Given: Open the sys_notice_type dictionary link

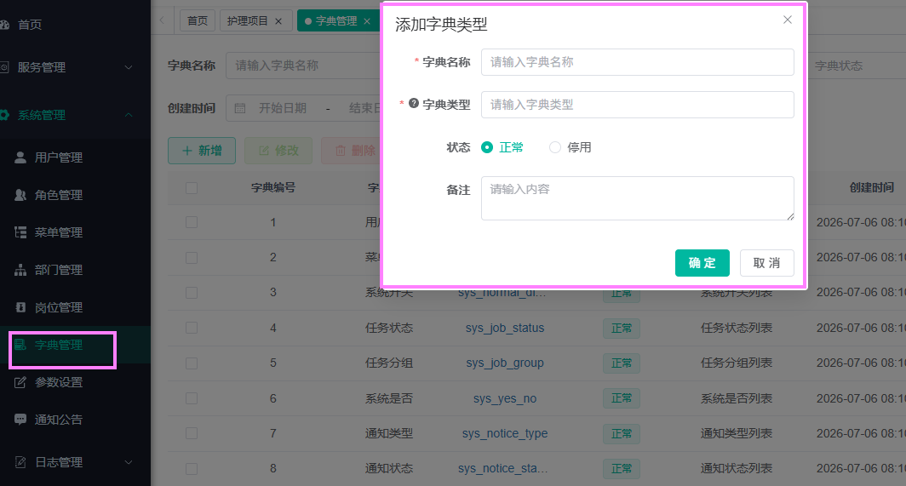Looking at the screenshot, I should (505, 433).
